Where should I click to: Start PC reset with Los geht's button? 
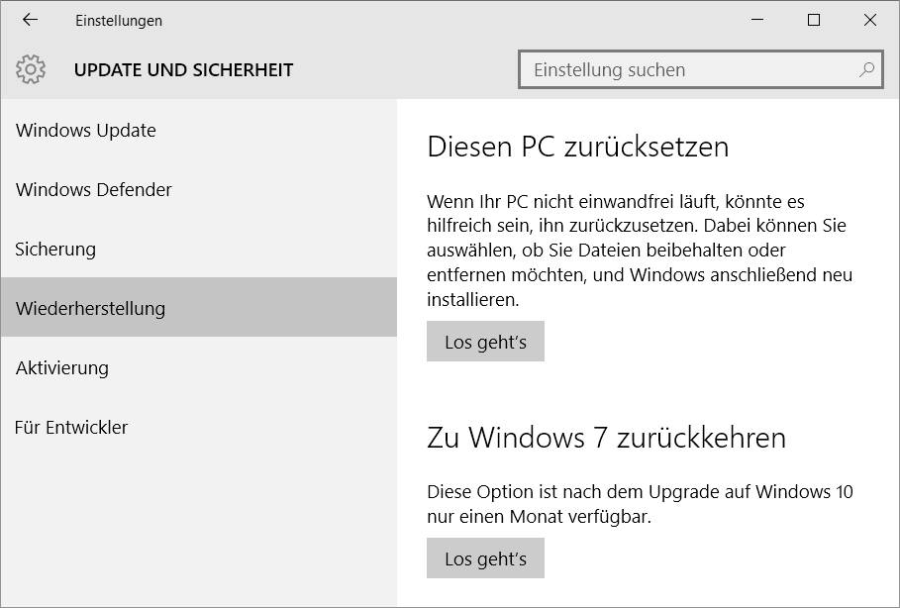pyautogui.click(x=485, y=341)
